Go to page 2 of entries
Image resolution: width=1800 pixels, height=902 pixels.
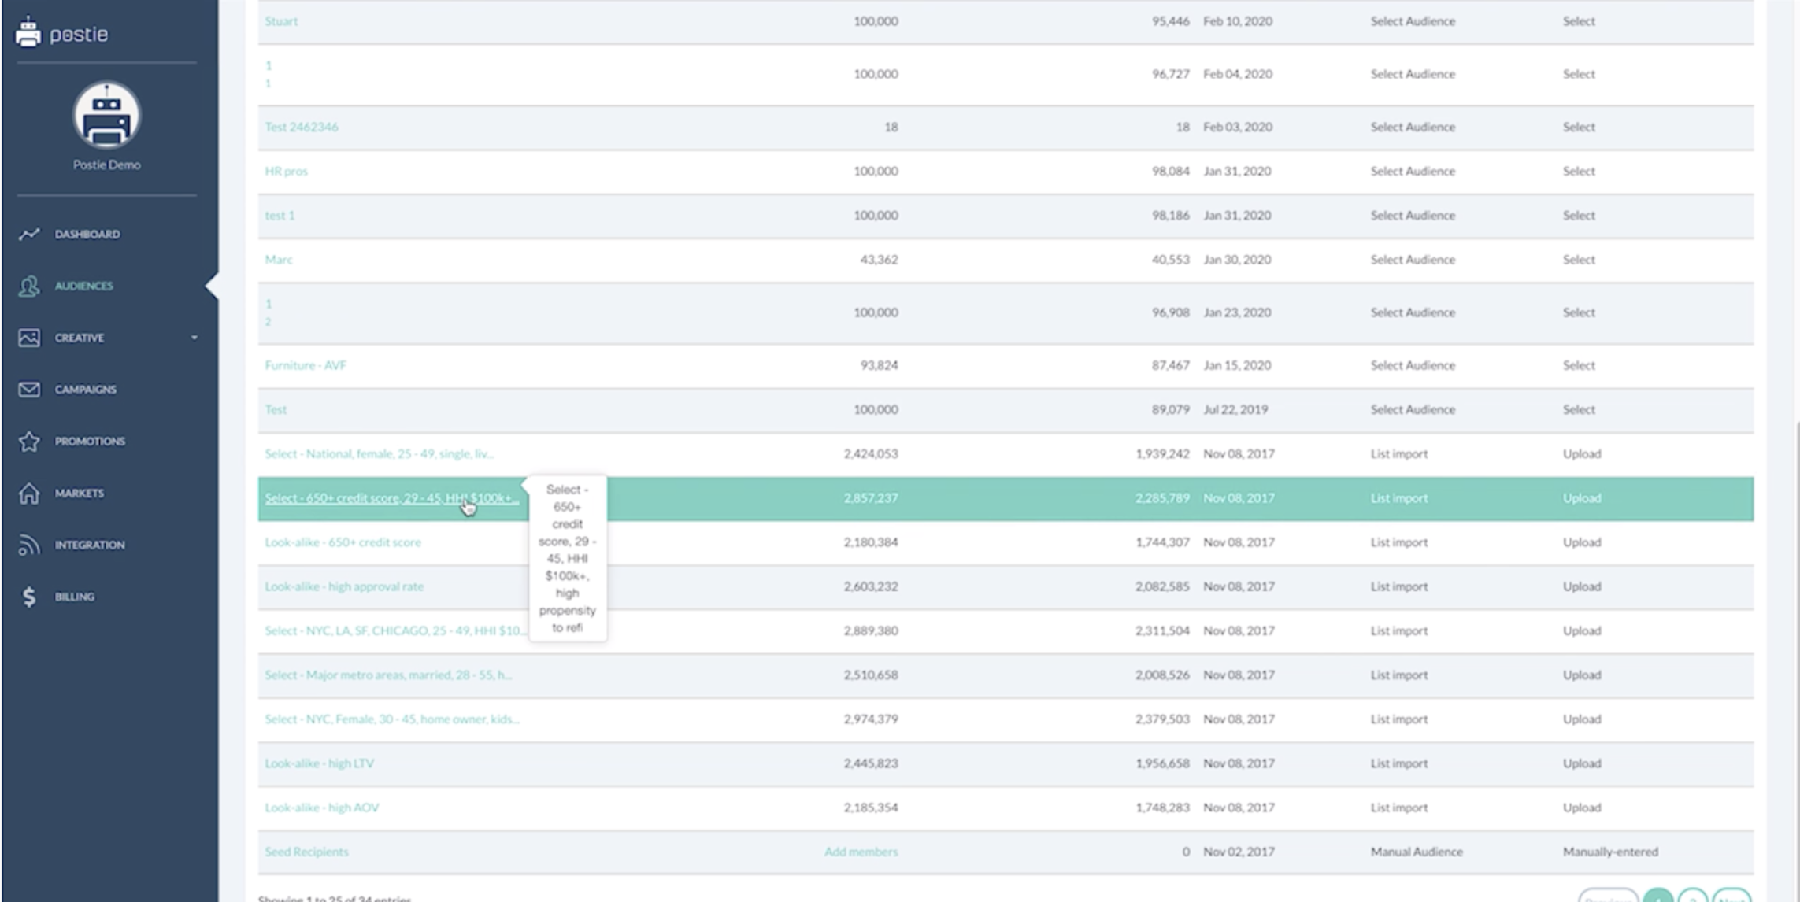(1691, 896)
